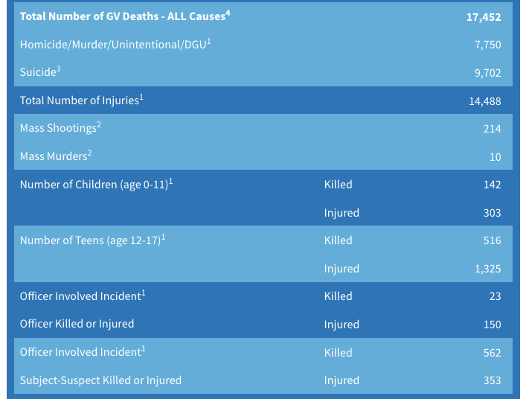Screen dimensions: 529x399
Task: Click Total Number of GV Deaths label
Action: pos(125,16)
